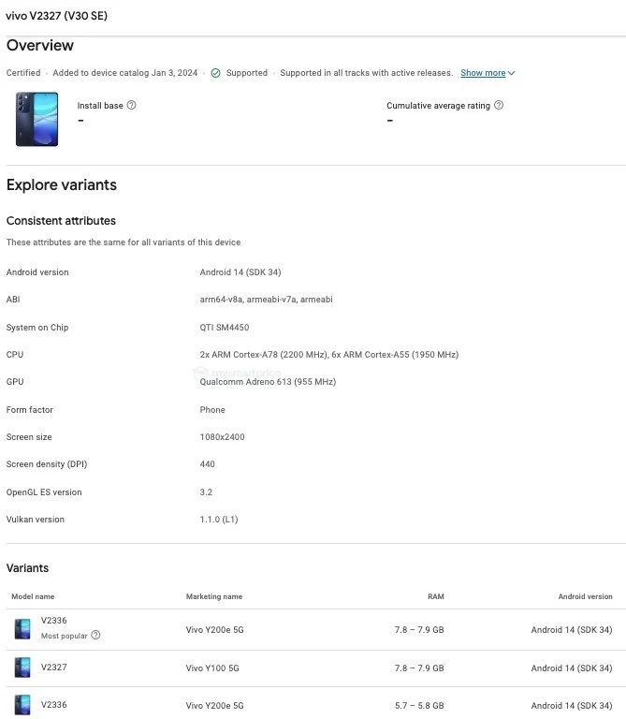Open the Install base help icon

coord(132,105)
